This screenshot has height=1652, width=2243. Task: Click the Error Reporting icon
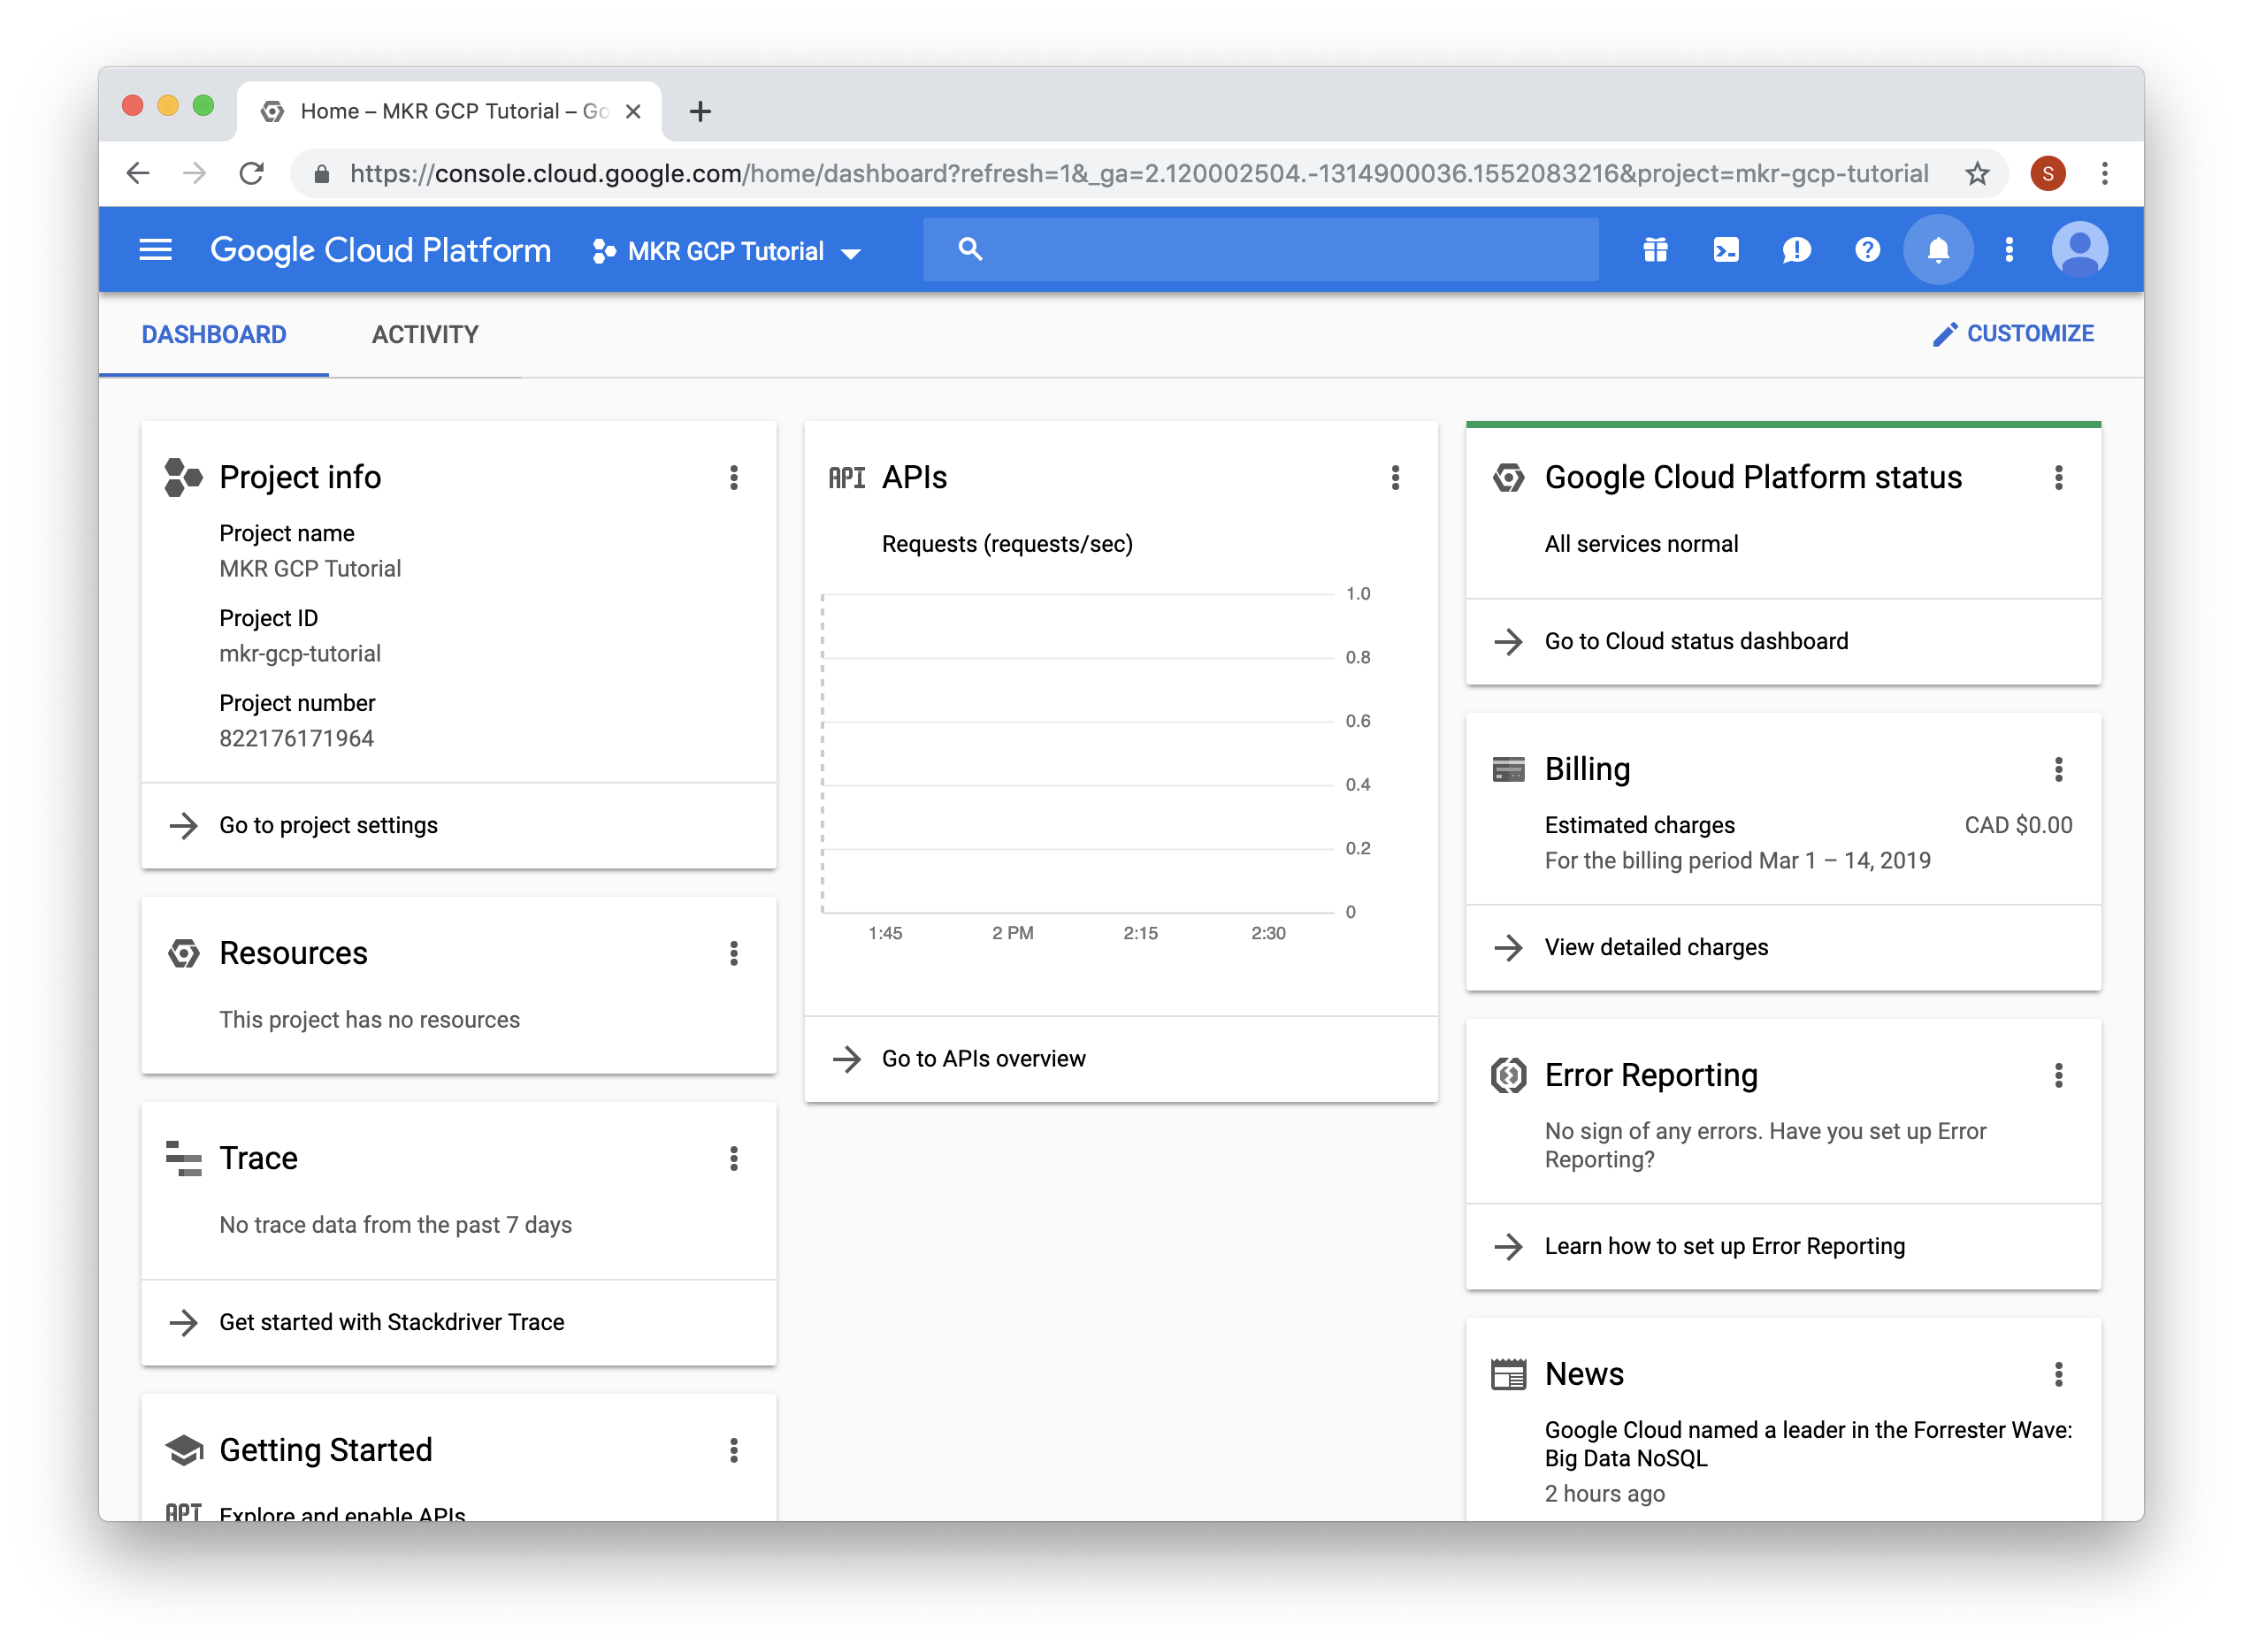[1508, 1075]
